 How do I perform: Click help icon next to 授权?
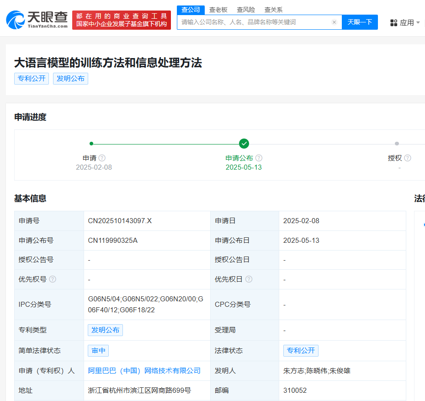click(408, 158)
